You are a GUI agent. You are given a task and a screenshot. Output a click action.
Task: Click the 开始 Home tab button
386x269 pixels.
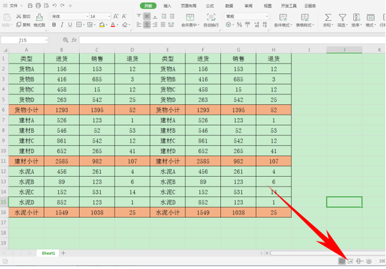click(x=148, y=6)
